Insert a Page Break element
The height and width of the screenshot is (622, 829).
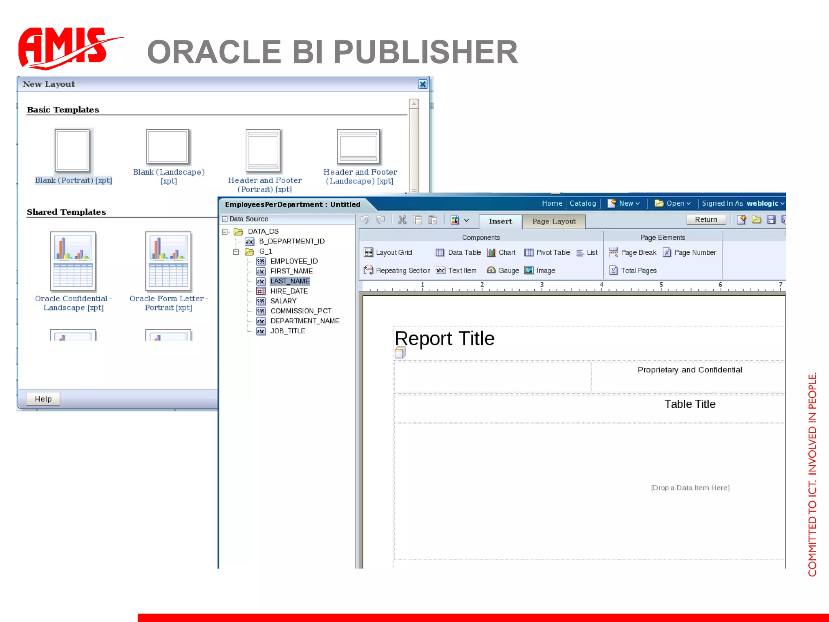[633, 252]
